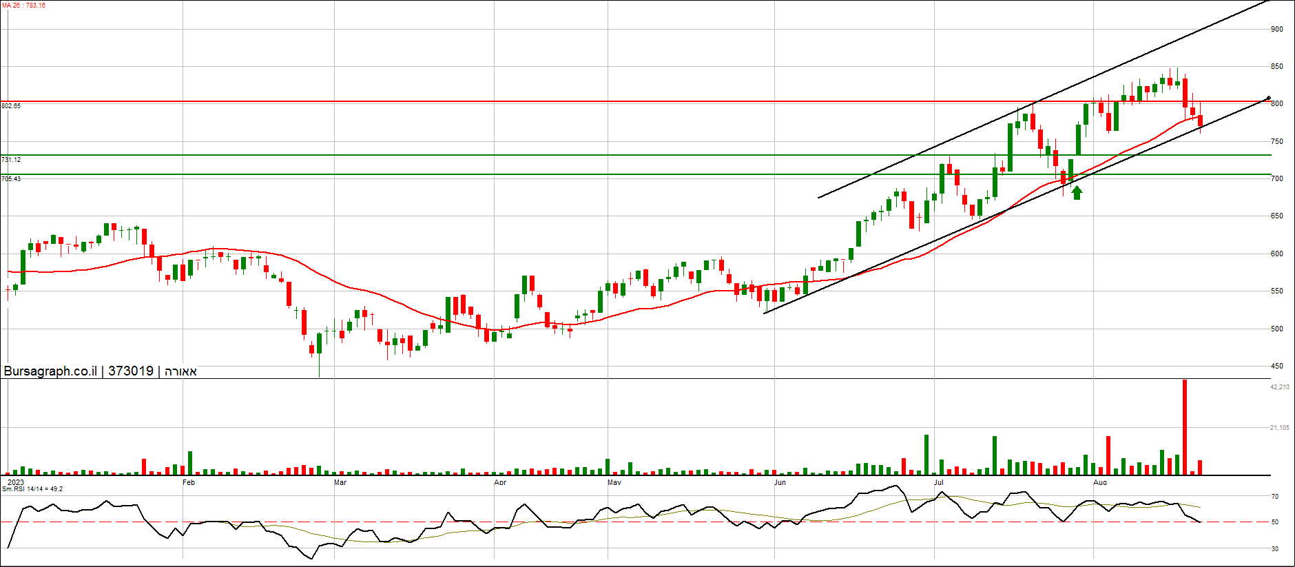Click the diamond endpoint of the lower trendline

pyautogui.click(x=1268, y=98)
